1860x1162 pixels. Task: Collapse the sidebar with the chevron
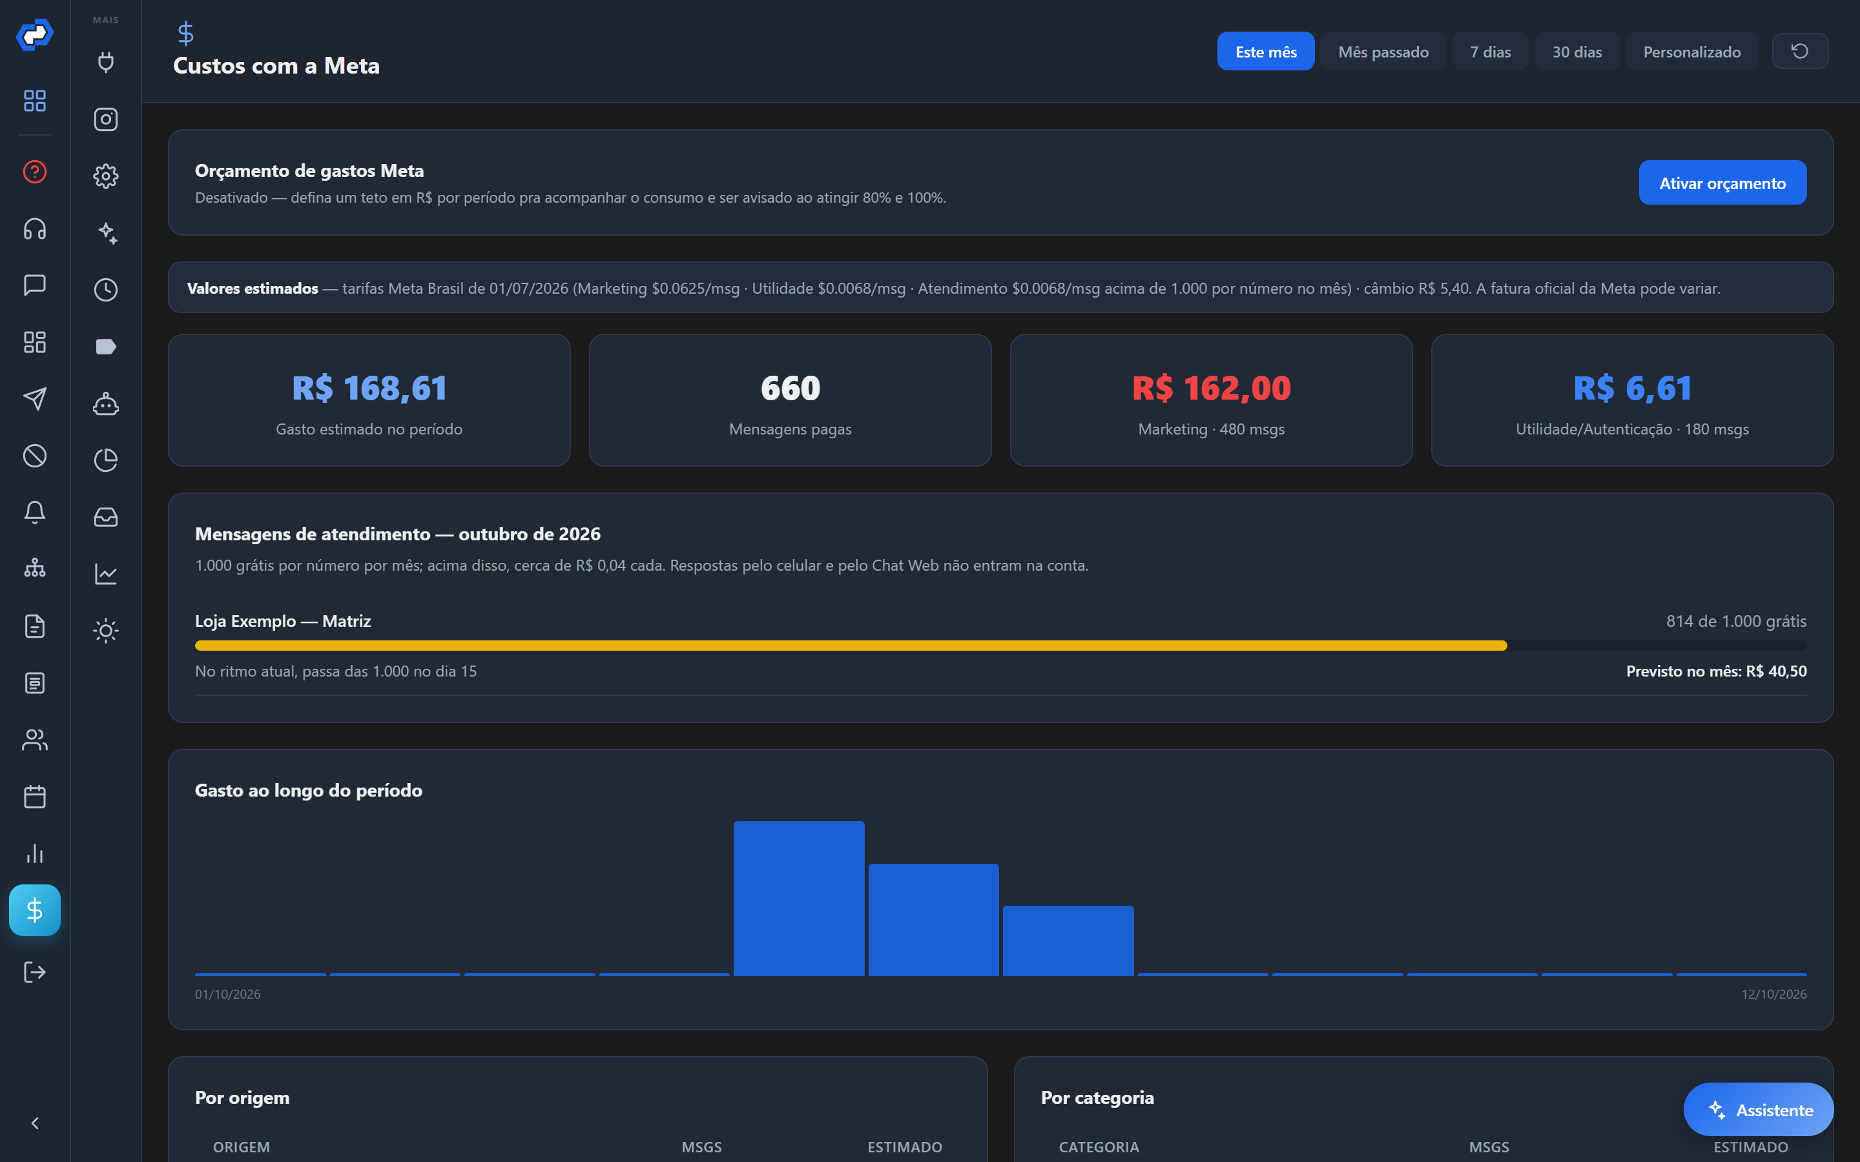click(x=35, y=1123)
